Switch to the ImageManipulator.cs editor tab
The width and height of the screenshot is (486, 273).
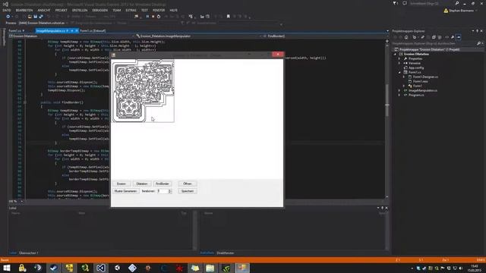pyautogui.click(x=51, y=31)
